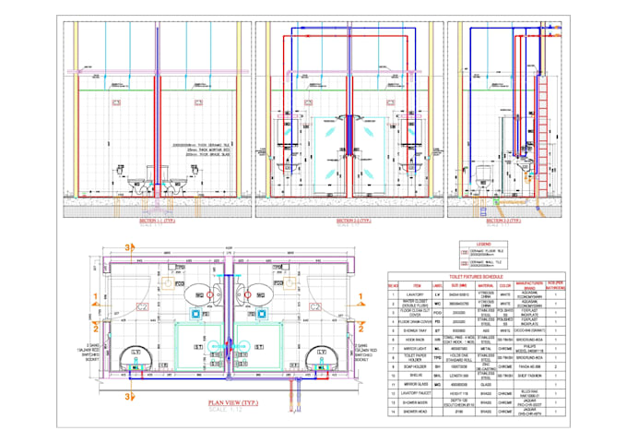The width and height of the screenshot is (627, 443).
Task: Click the Shower Tray row in schedule
Action: pos(477,330)
